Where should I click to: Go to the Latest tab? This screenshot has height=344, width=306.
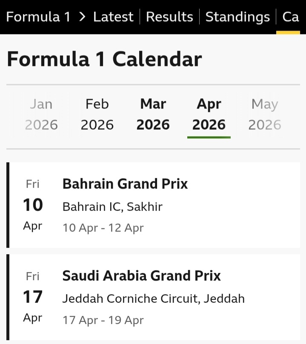(x=113, y=17)
